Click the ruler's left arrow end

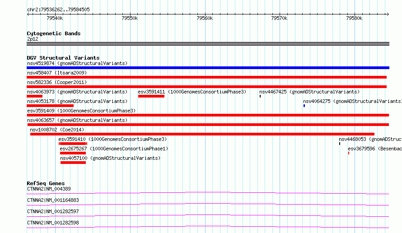point(28,14)
